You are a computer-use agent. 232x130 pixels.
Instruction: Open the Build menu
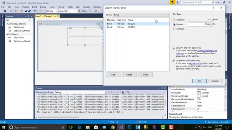tap(34, 7)
